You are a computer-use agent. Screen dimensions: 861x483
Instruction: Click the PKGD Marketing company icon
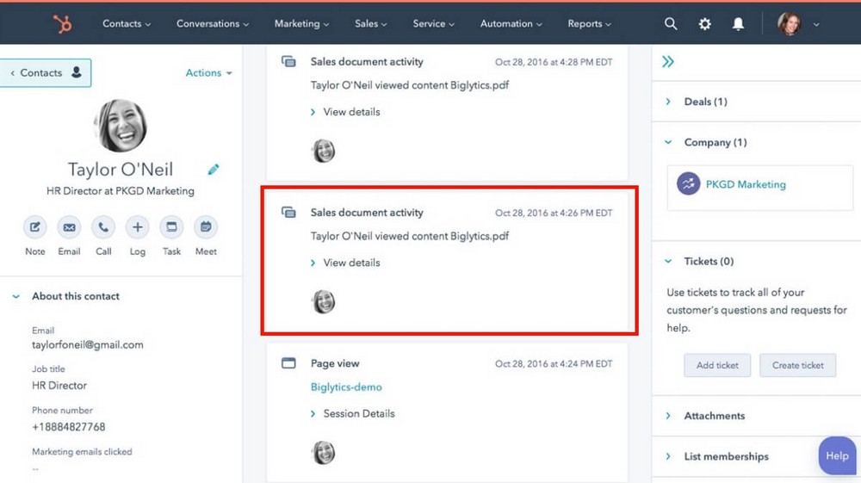click(688, 184)
